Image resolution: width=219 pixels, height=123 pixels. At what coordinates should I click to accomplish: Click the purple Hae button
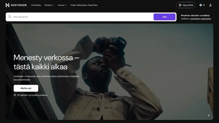point(165,17)
